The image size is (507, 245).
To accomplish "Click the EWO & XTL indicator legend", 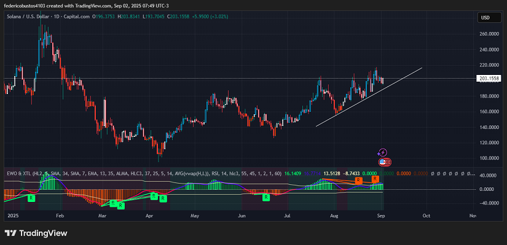I will tap(144, 174).
